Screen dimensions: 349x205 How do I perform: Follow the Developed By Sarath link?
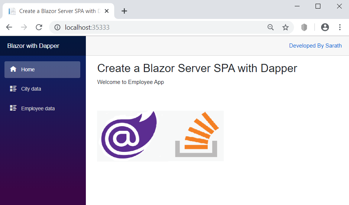315,46
